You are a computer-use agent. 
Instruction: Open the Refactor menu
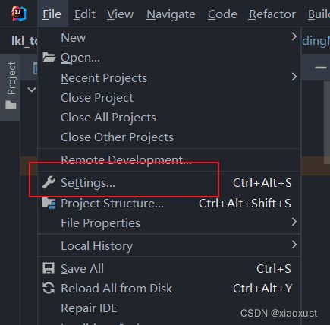pos(272,14)
